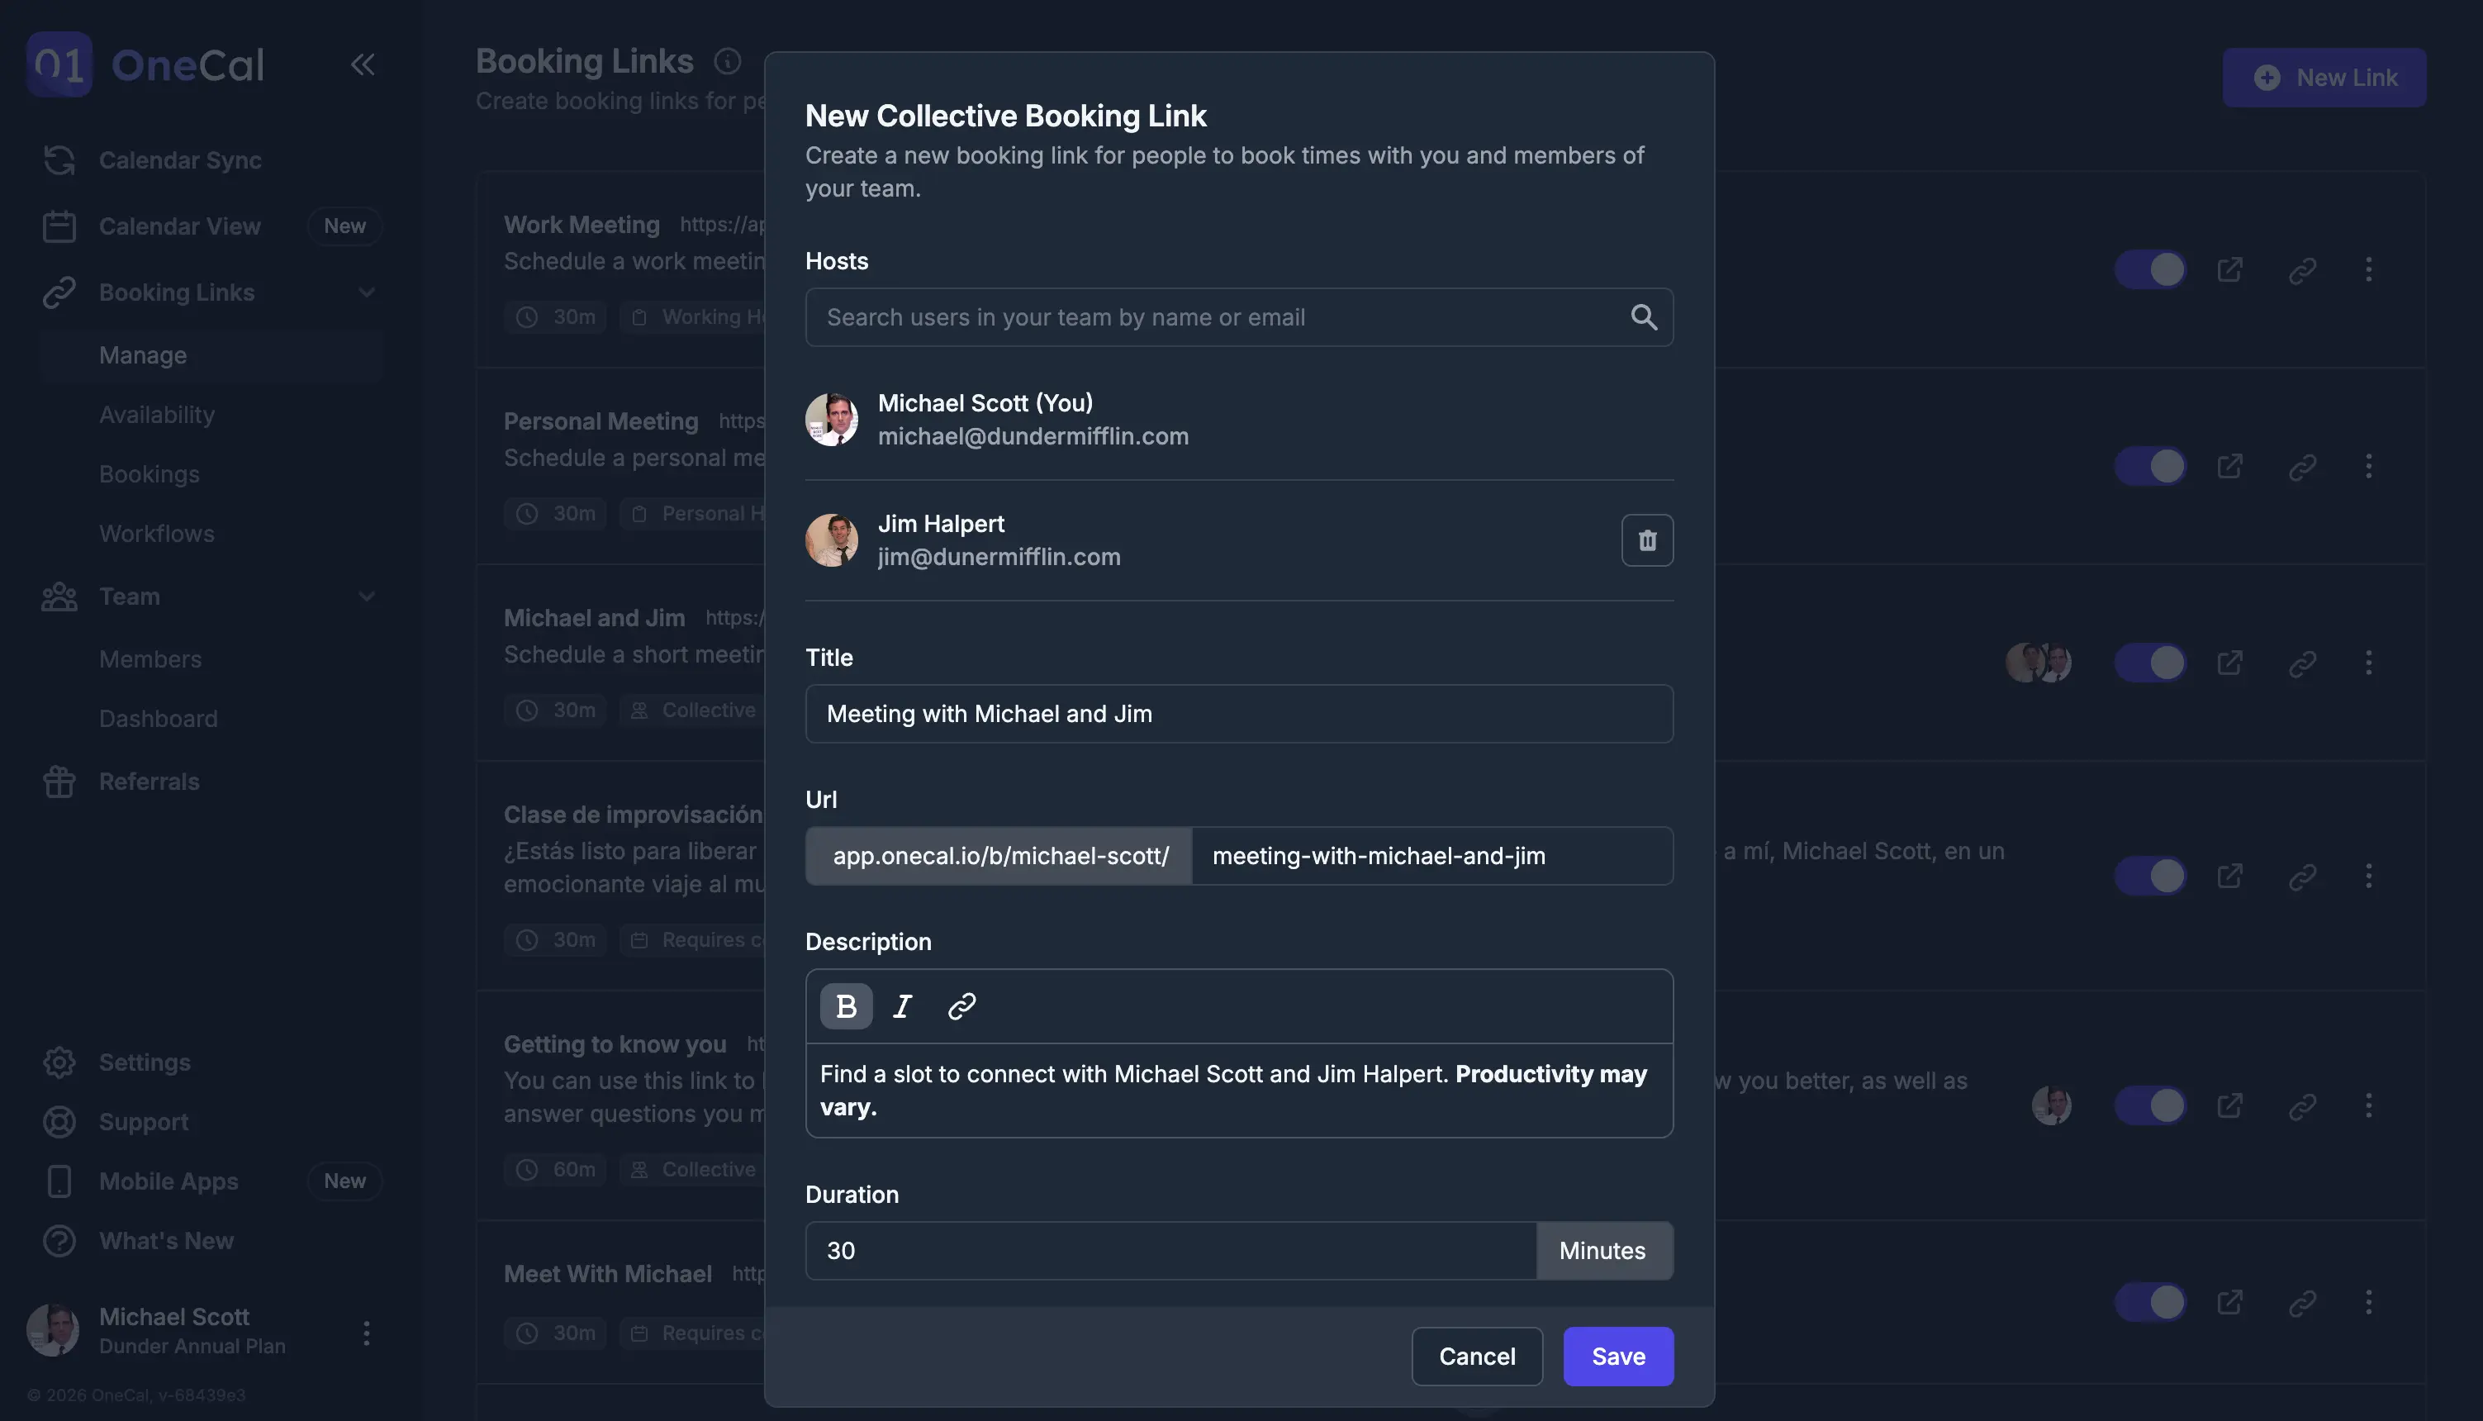Click the Title input field
Screen dimensions: 2483x1421
(x=1239, y=715)
